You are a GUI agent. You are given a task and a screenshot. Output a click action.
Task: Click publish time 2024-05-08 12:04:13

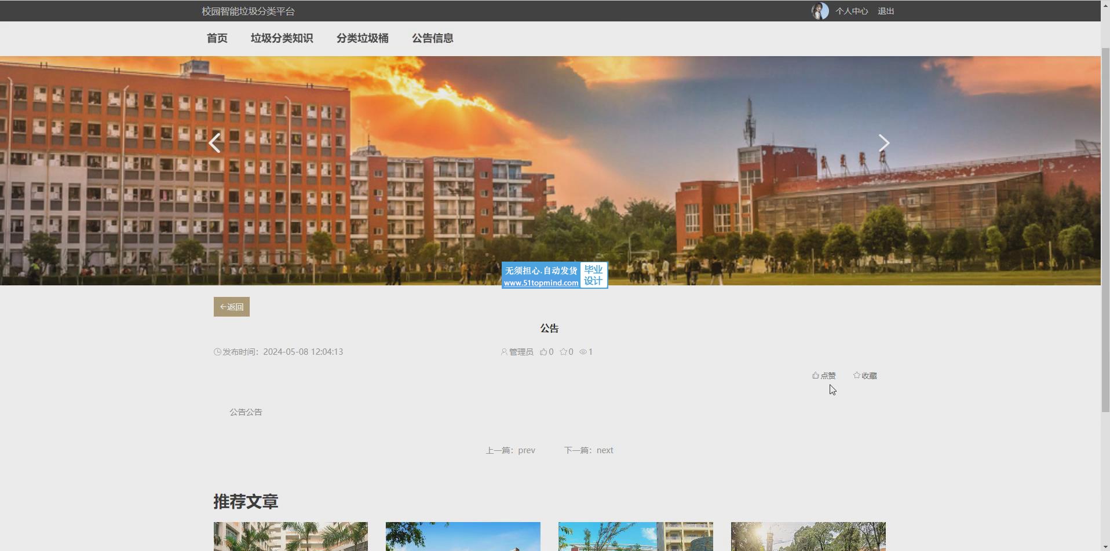click(x=303, y=352)
